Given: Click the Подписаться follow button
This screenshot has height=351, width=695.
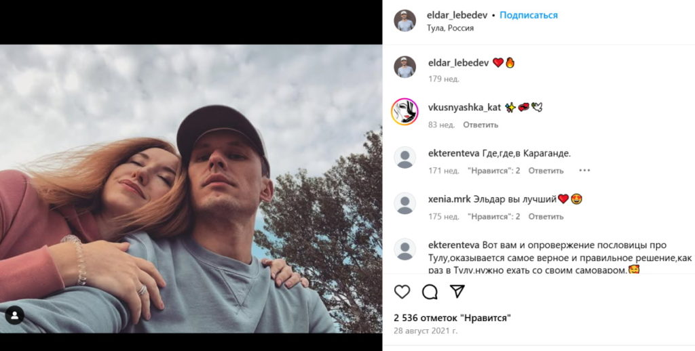Looking at the screenshot, I should tap(529, 15).
